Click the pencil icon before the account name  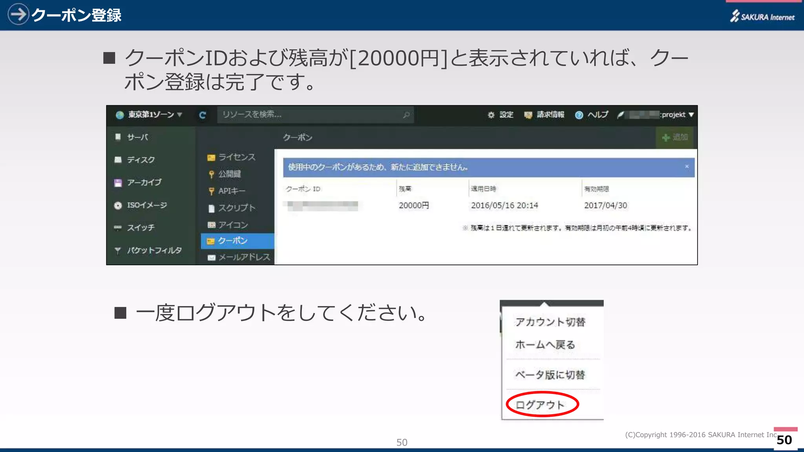point(620,115)
